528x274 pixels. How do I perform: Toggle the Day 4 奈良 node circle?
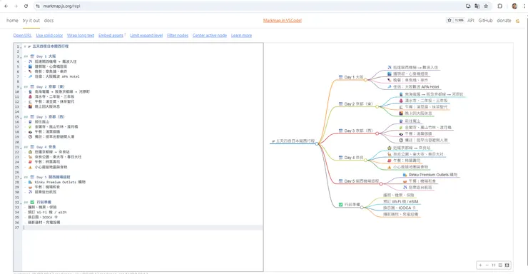pyautogui.click(x=365, y=161)
